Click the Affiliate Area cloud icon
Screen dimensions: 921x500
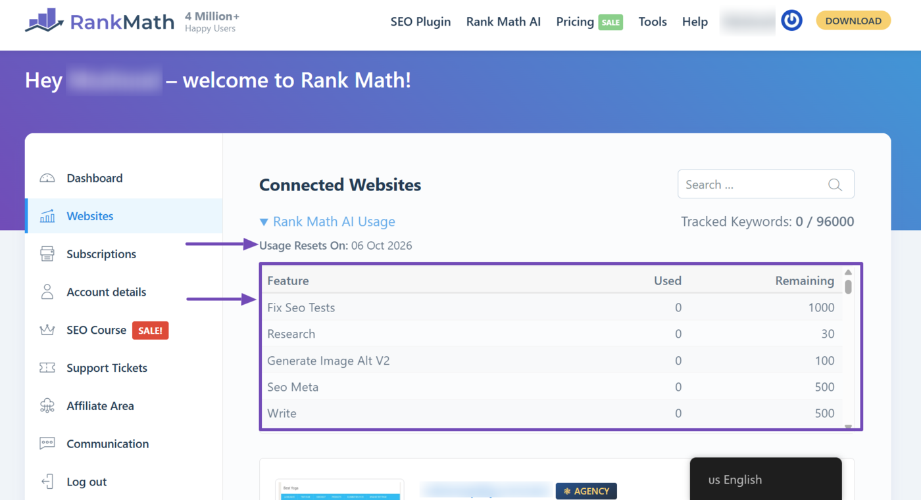pos(47,406)
